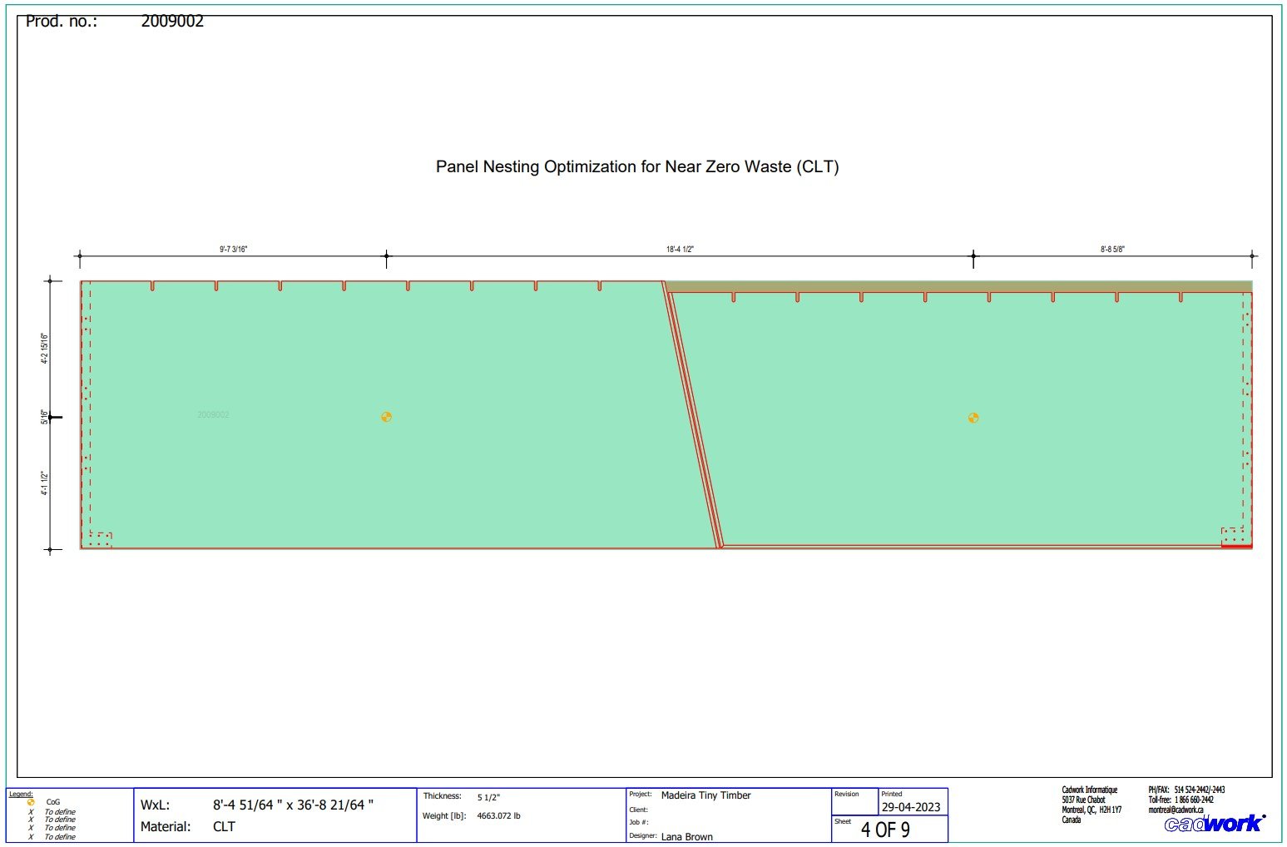Viewport: 1287px width, 847px height.
Task: Click the 9'-7 3/16" dimension
Action: 234,249
